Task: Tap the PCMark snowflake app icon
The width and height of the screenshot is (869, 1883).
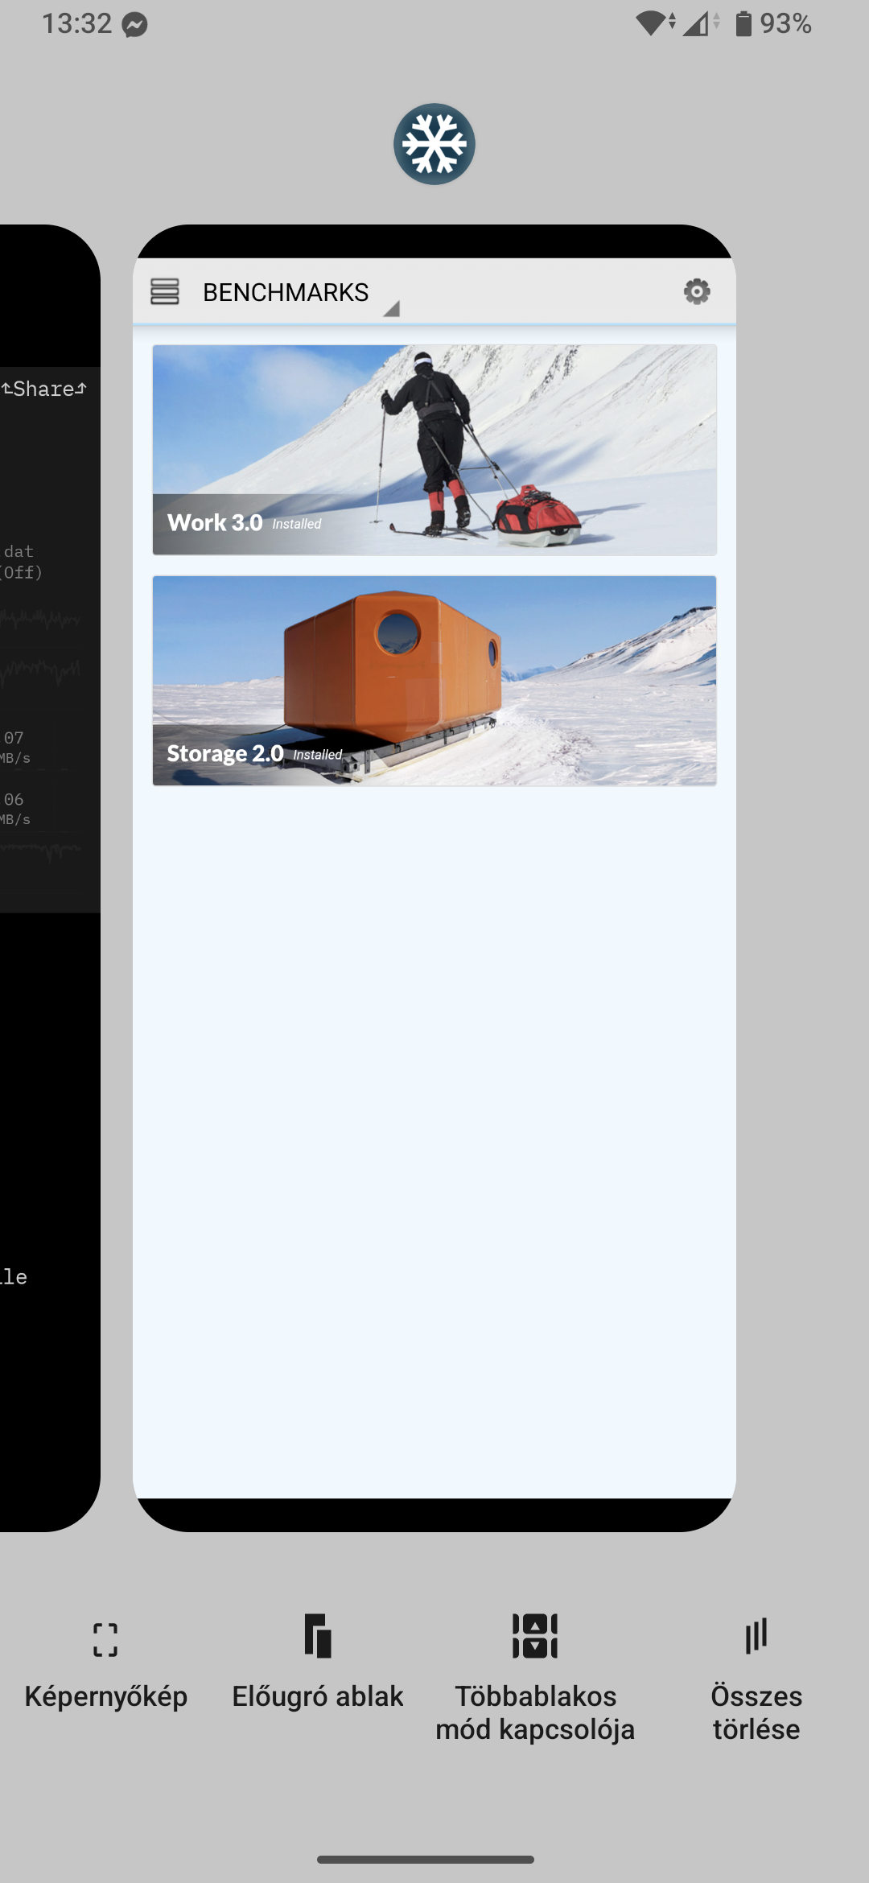Action: pos(434,144)
